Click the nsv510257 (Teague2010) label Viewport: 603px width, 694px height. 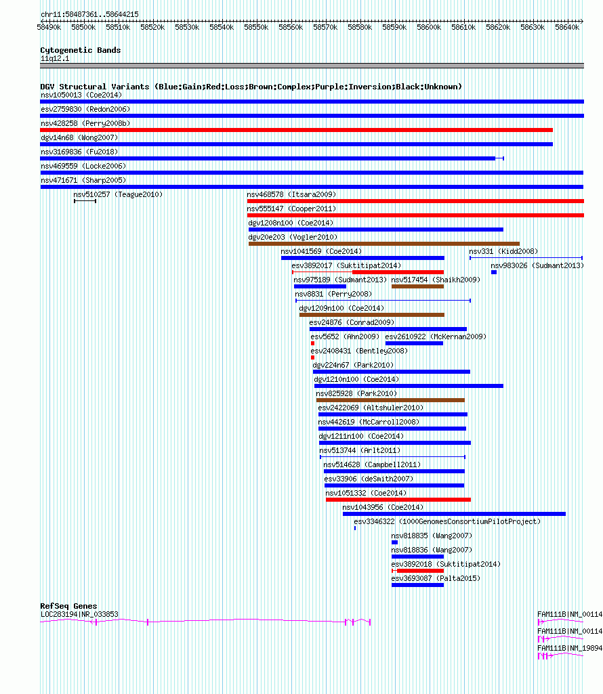pos(118,194)
